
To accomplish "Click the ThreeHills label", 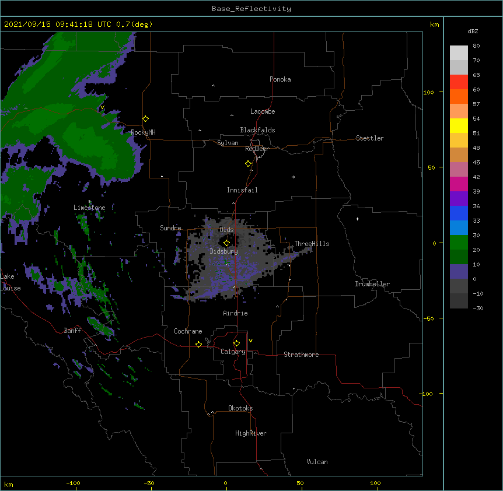I will pyautogui.click(x=312, y=244).
